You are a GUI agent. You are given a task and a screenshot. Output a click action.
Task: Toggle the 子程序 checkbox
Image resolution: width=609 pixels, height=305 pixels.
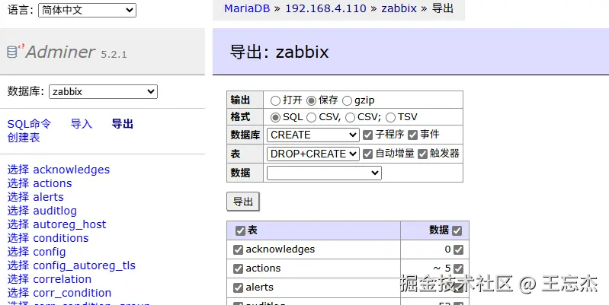[368, 135]
